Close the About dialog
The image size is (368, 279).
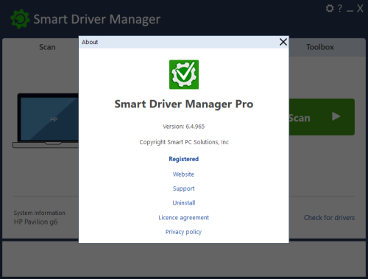(x=283, y=42)
